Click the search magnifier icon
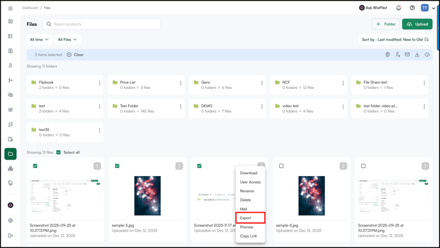The width and height of the screenshot is (440, 248). 49,24
